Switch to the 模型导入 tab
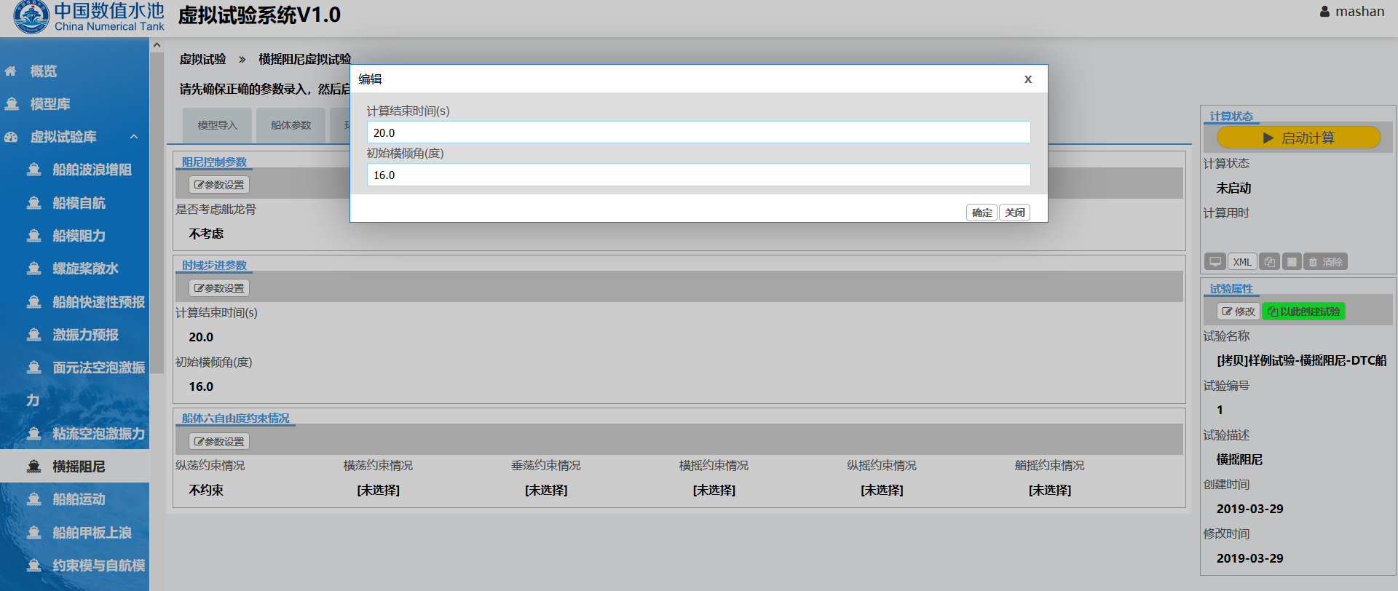This screenshot has height=591, width=1398. pyautogui.click(x=218, y=125)
